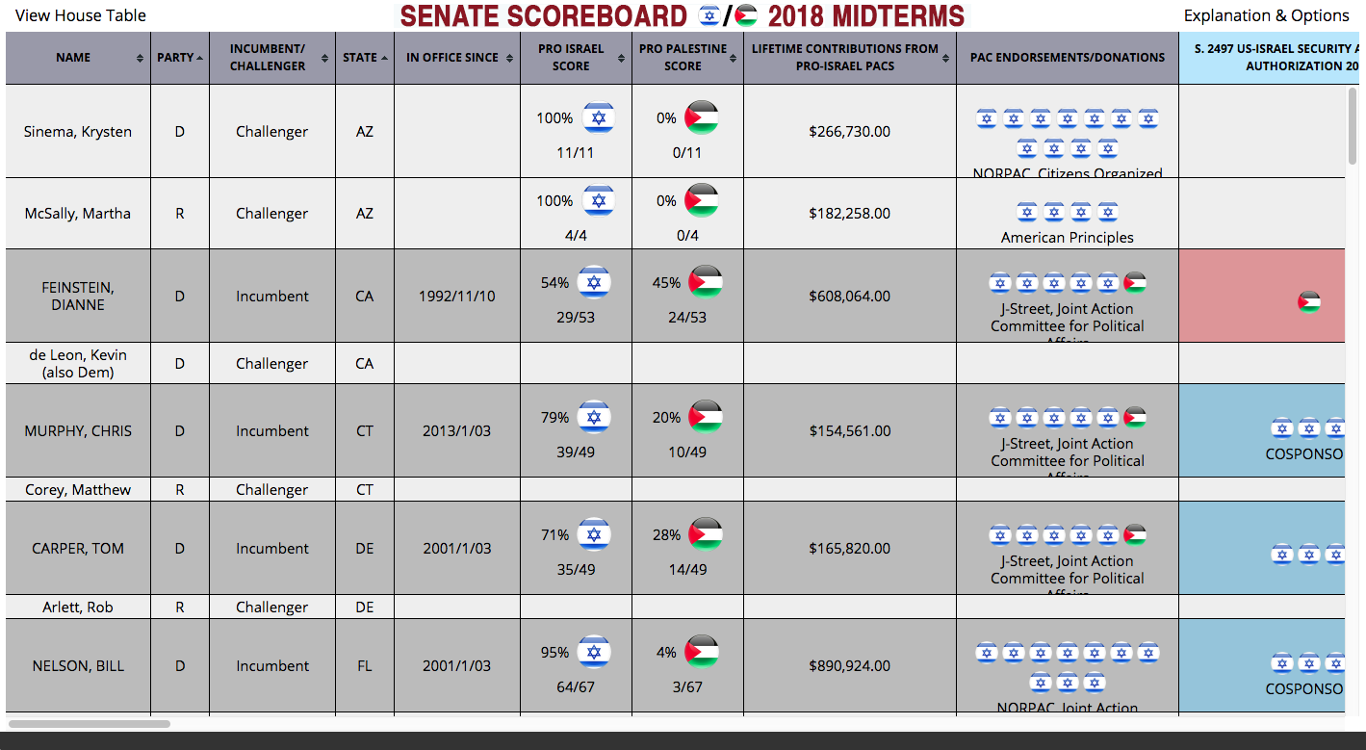Click Palestine flag beside Carper's 28% score

[706, 534]
